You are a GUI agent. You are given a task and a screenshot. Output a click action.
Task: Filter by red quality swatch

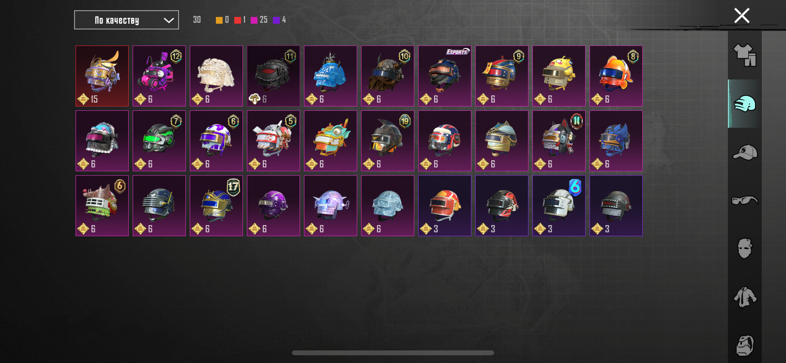[238, 20]
